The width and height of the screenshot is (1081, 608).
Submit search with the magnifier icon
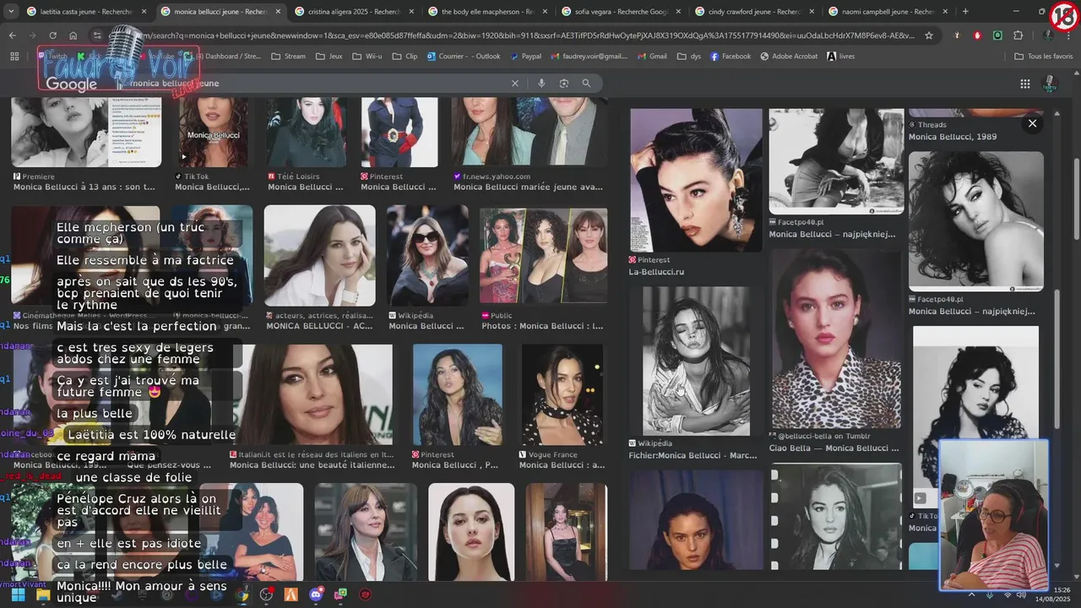(x=586, y=84)
